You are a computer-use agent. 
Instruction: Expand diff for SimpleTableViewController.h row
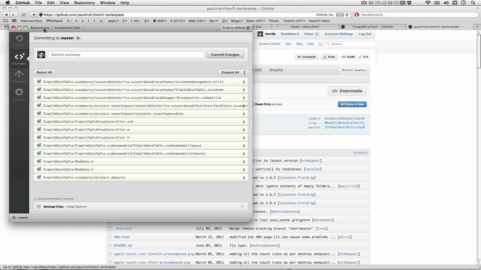(x=244, y=138)
